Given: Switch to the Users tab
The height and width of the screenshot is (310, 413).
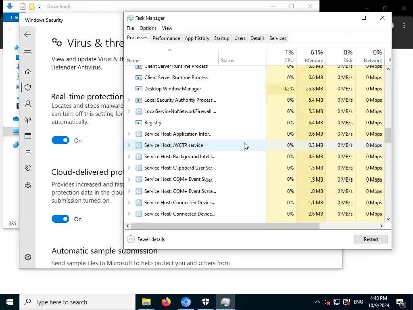Looking at the screenshot, I should click(240, 38).
